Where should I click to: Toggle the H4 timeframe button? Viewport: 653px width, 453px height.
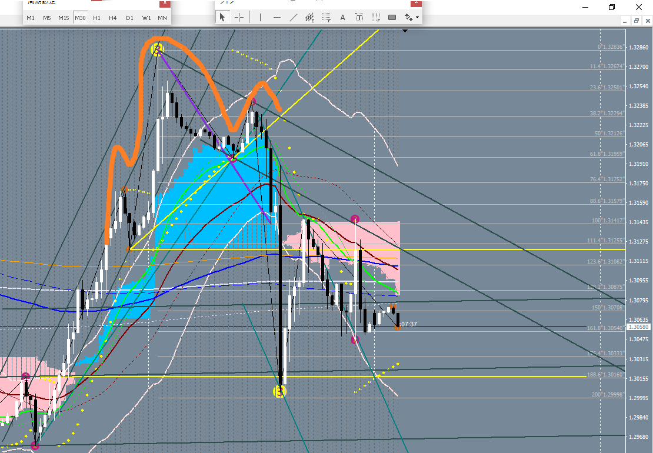pos(113,18)
